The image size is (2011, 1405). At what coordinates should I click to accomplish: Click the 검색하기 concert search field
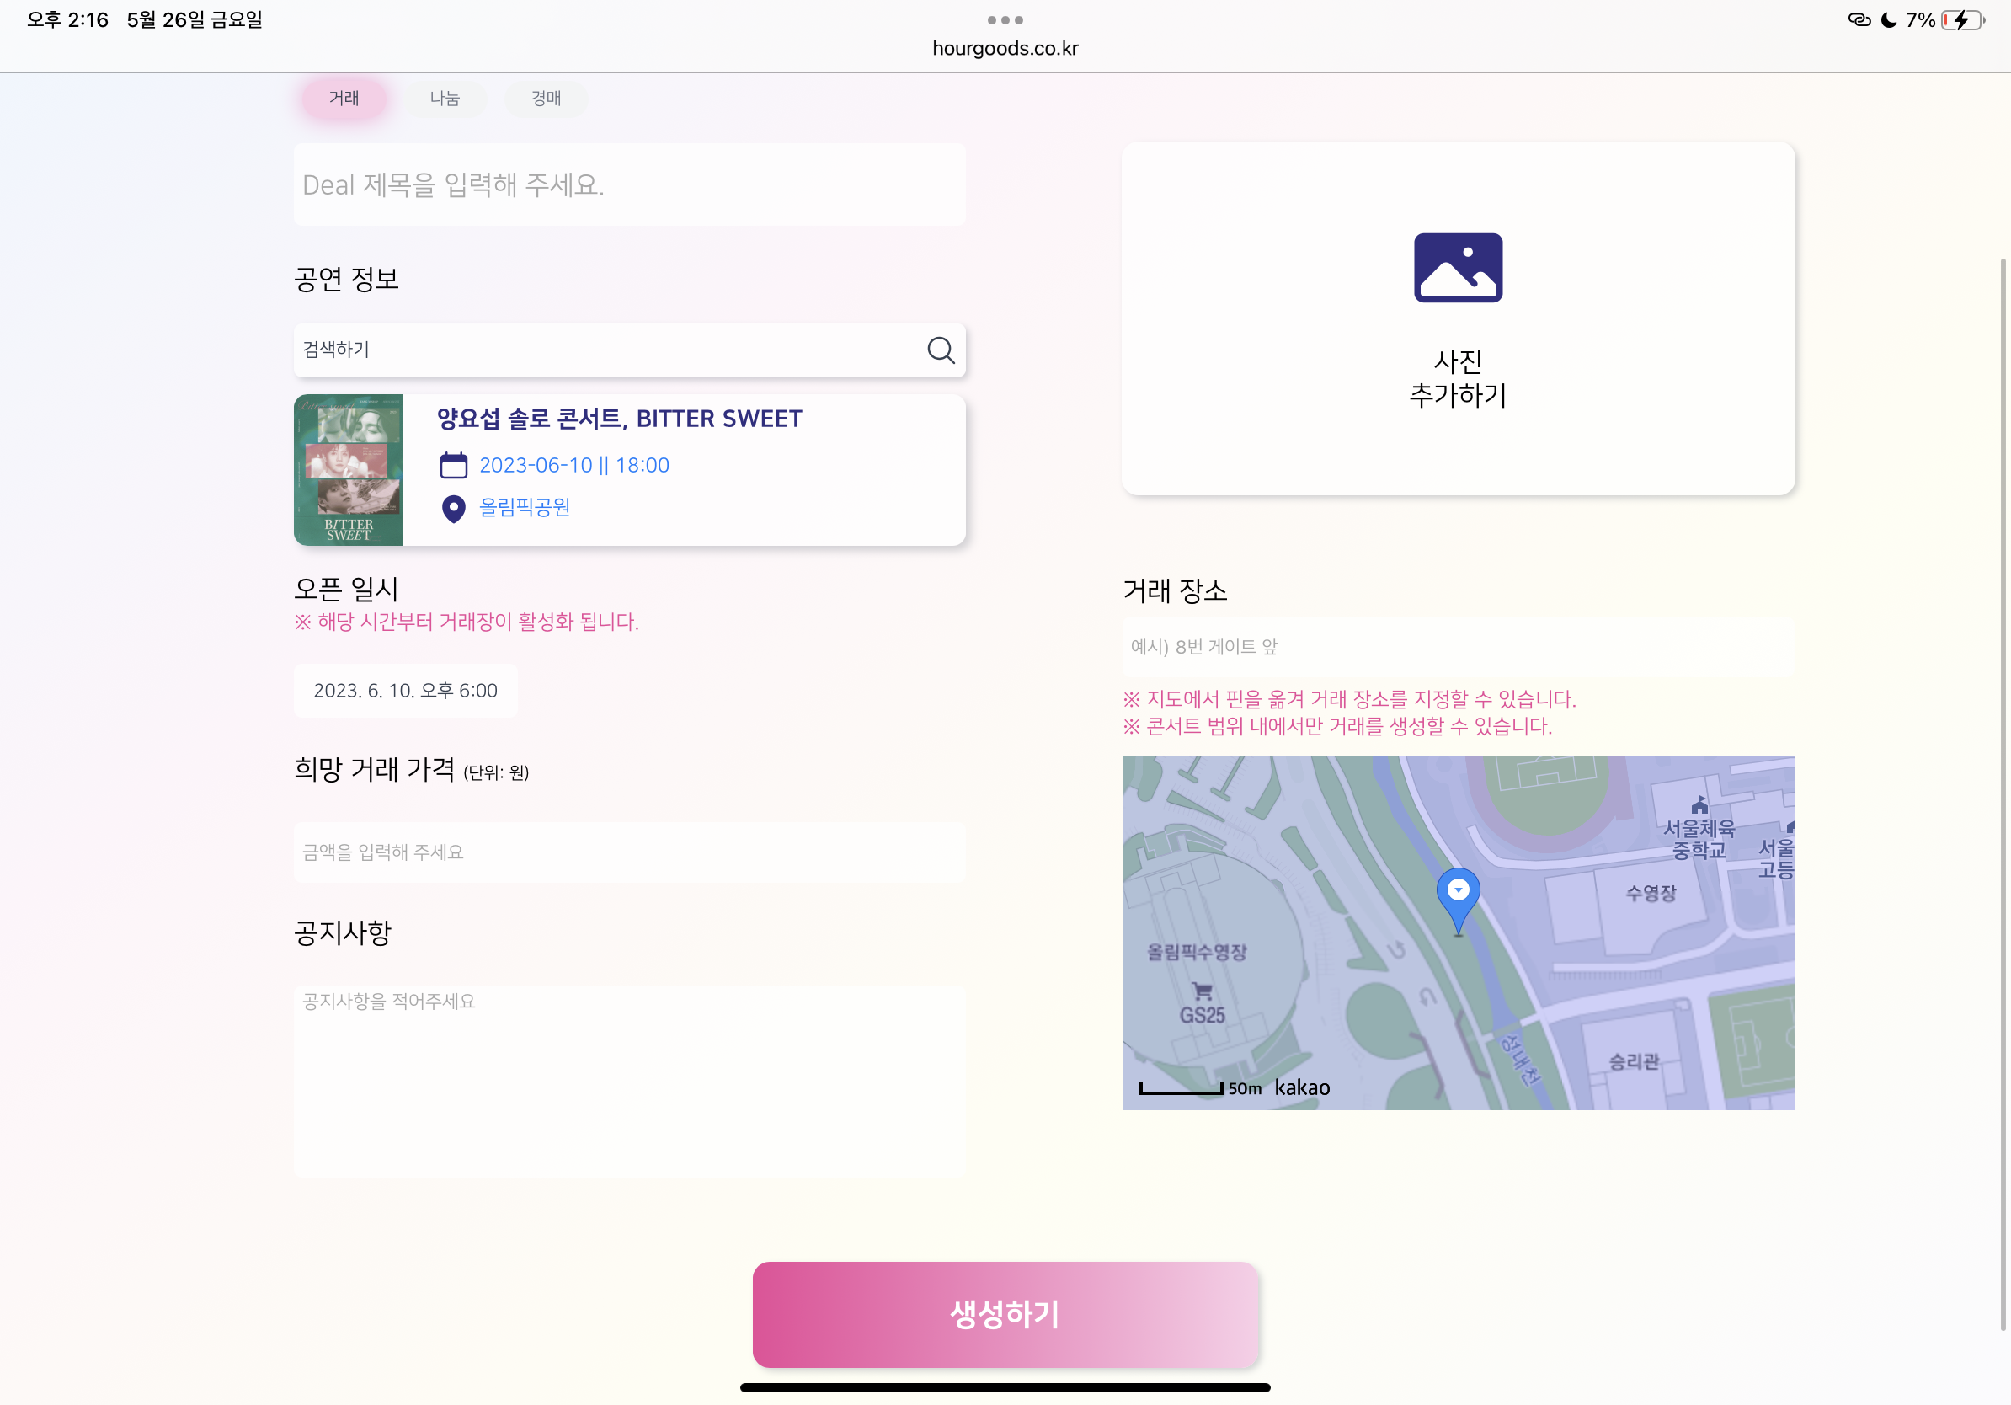(x=630, y=350)
